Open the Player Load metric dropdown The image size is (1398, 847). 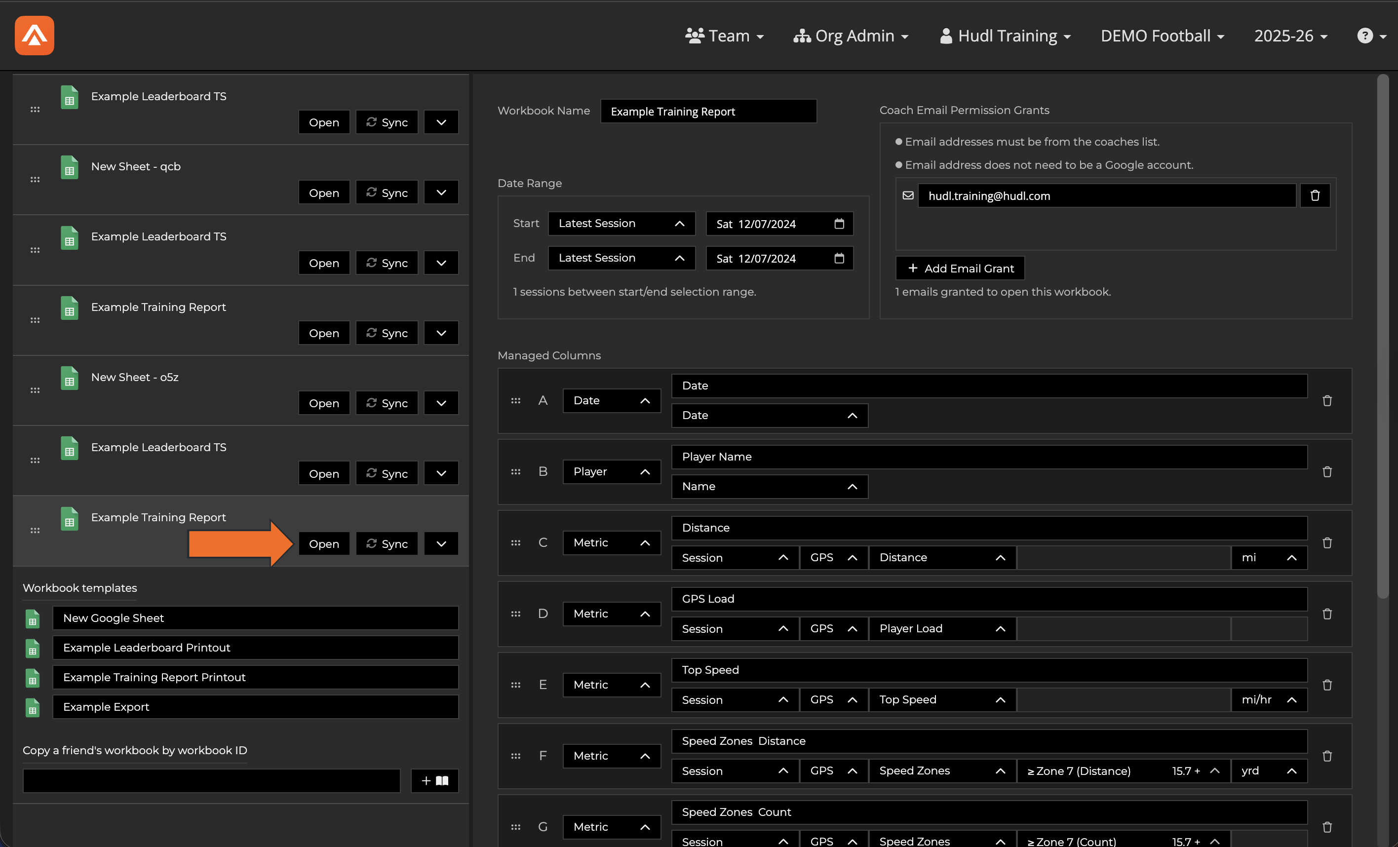[x=942, y=628]
